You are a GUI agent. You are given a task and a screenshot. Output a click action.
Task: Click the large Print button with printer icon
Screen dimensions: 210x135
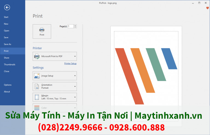tap(42, 32)
